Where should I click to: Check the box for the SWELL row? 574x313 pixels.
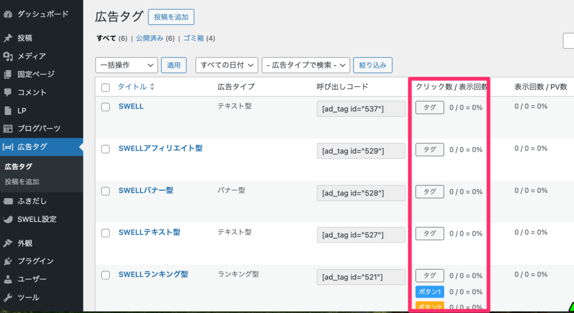[105, 107]
